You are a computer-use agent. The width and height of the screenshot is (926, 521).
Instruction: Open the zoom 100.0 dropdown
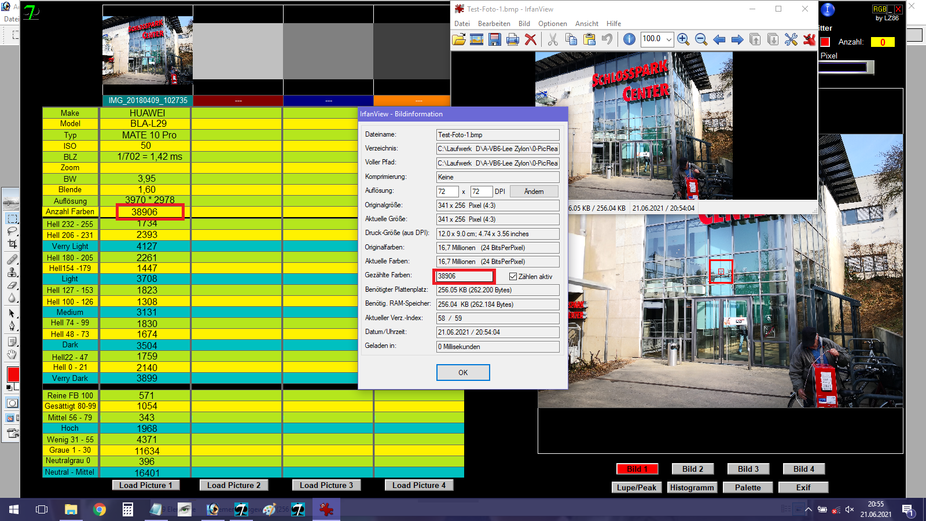[x=669, y=39]
